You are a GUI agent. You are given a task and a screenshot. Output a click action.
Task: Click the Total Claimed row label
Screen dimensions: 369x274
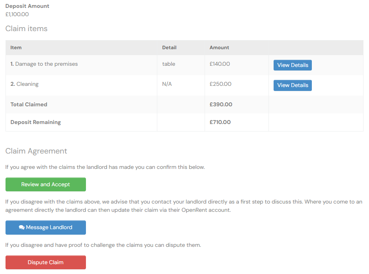coord(29,105)
